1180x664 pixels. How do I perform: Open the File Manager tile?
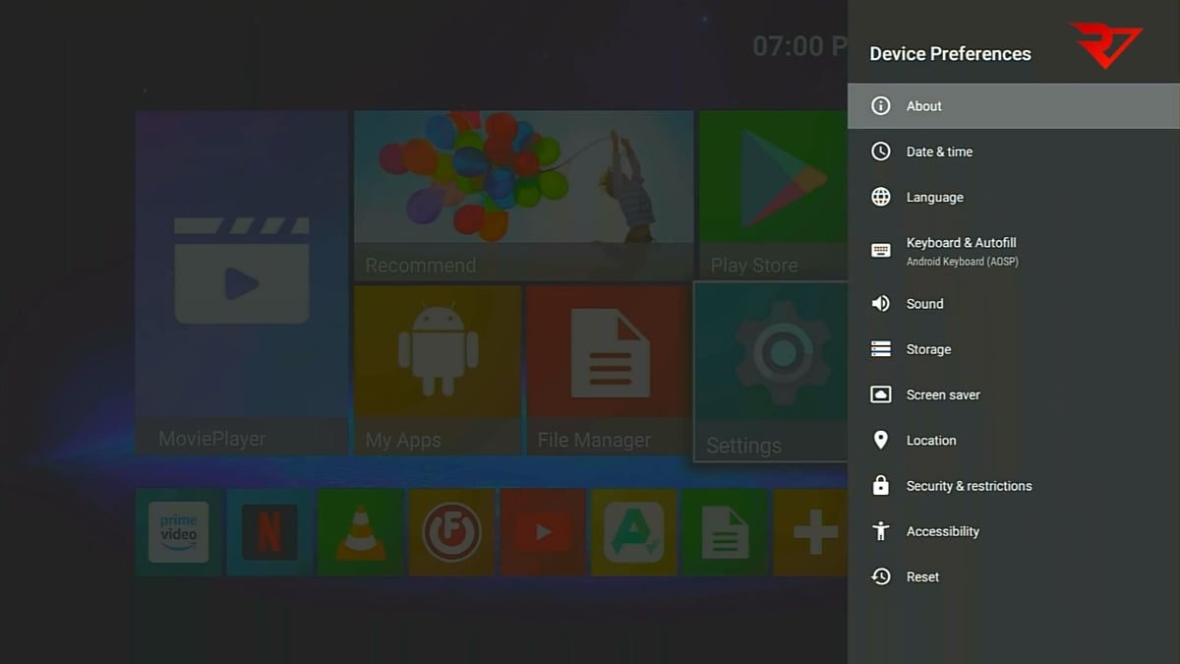tap(608, 370)
